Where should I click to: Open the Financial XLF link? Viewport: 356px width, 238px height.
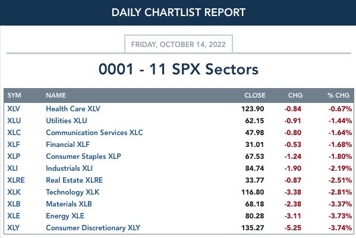[x=68, y=145]
